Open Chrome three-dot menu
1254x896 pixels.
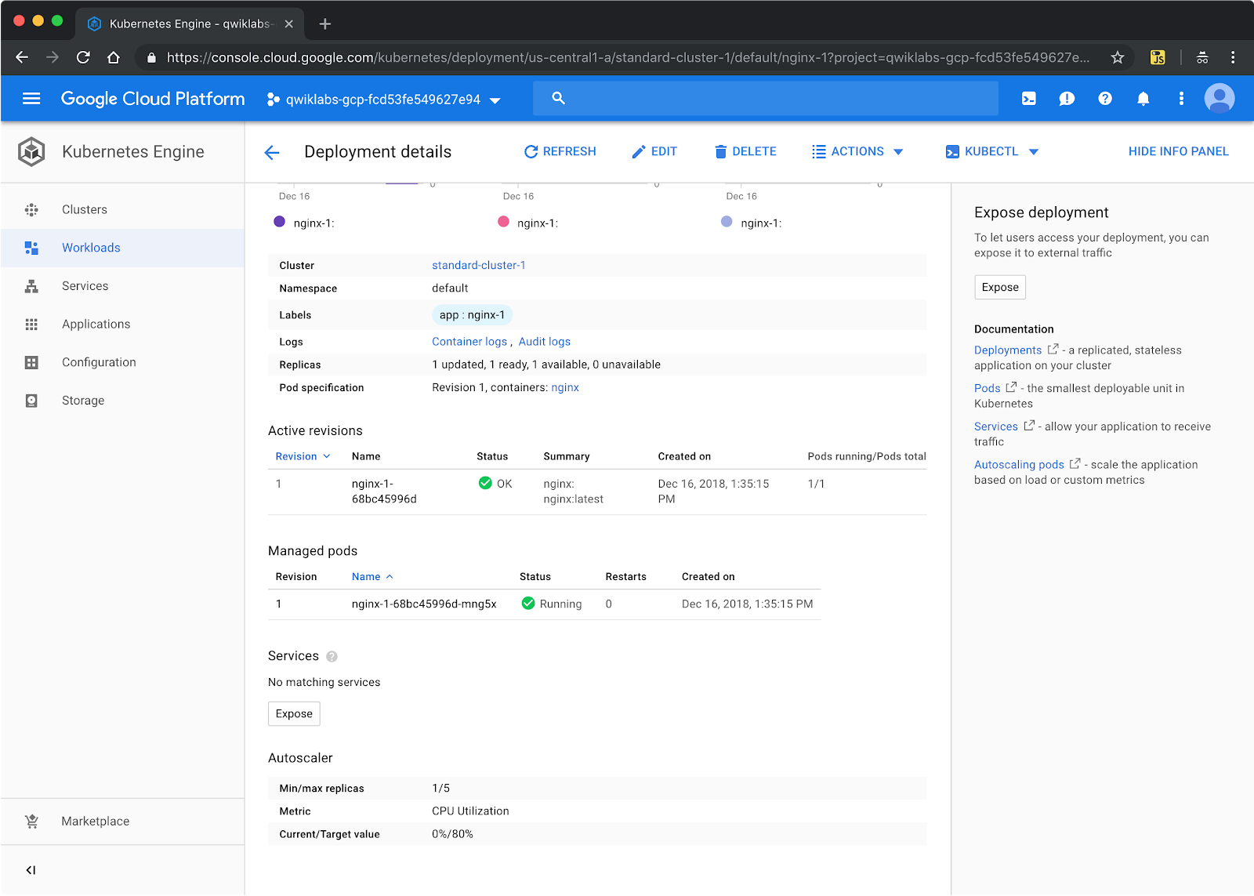1233,57
